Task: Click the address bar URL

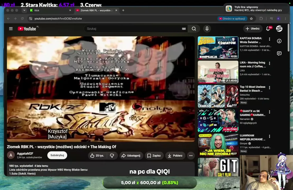Action: coord(58,18)
